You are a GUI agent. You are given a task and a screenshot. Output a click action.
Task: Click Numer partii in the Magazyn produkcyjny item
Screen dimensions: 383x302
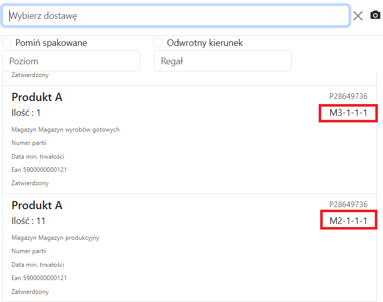click(29, 251)
